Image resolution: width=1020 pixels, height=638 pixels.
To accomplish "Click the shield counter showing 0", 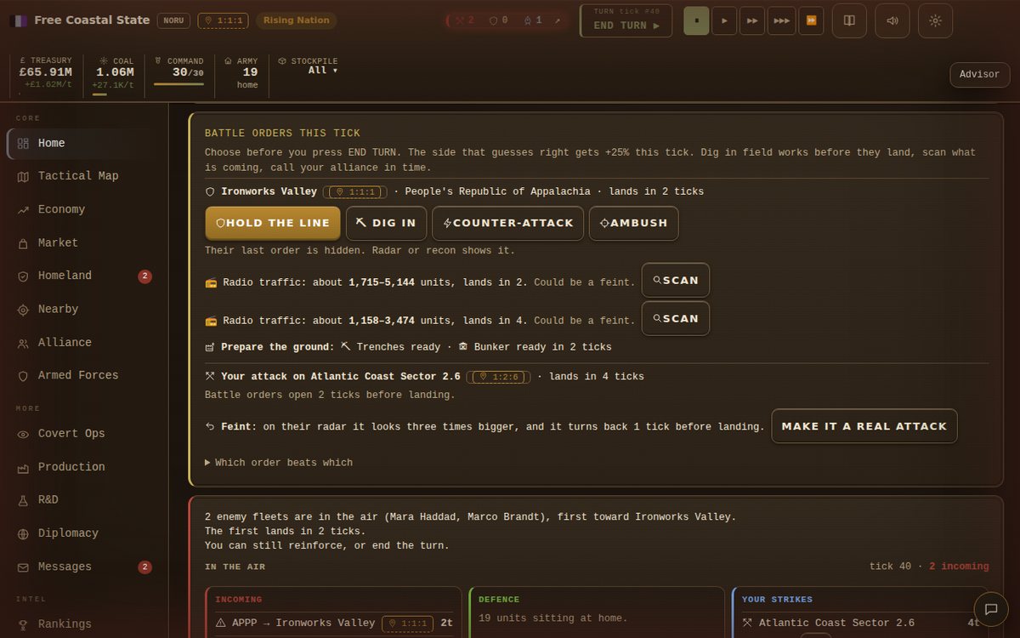I will [499, 20].
